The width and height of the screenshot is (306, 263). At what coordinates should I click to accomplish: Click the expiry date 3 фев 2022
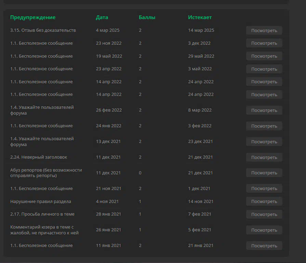pyautogui.click(x=200, y=126)
